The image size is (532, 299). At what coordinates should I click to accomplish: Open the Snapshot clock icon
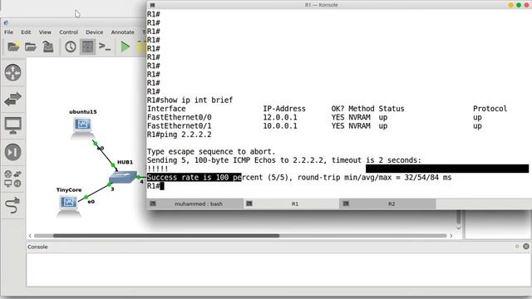pyautogui.click(x=70, y=47)
